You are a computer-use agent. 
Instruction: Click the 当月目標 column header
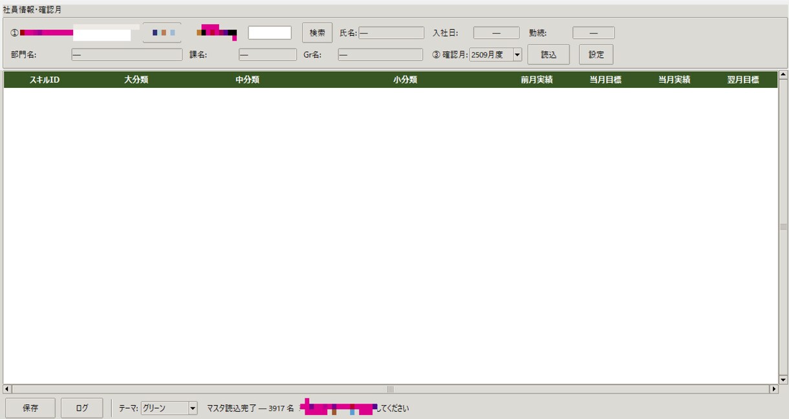coord(605,80)
